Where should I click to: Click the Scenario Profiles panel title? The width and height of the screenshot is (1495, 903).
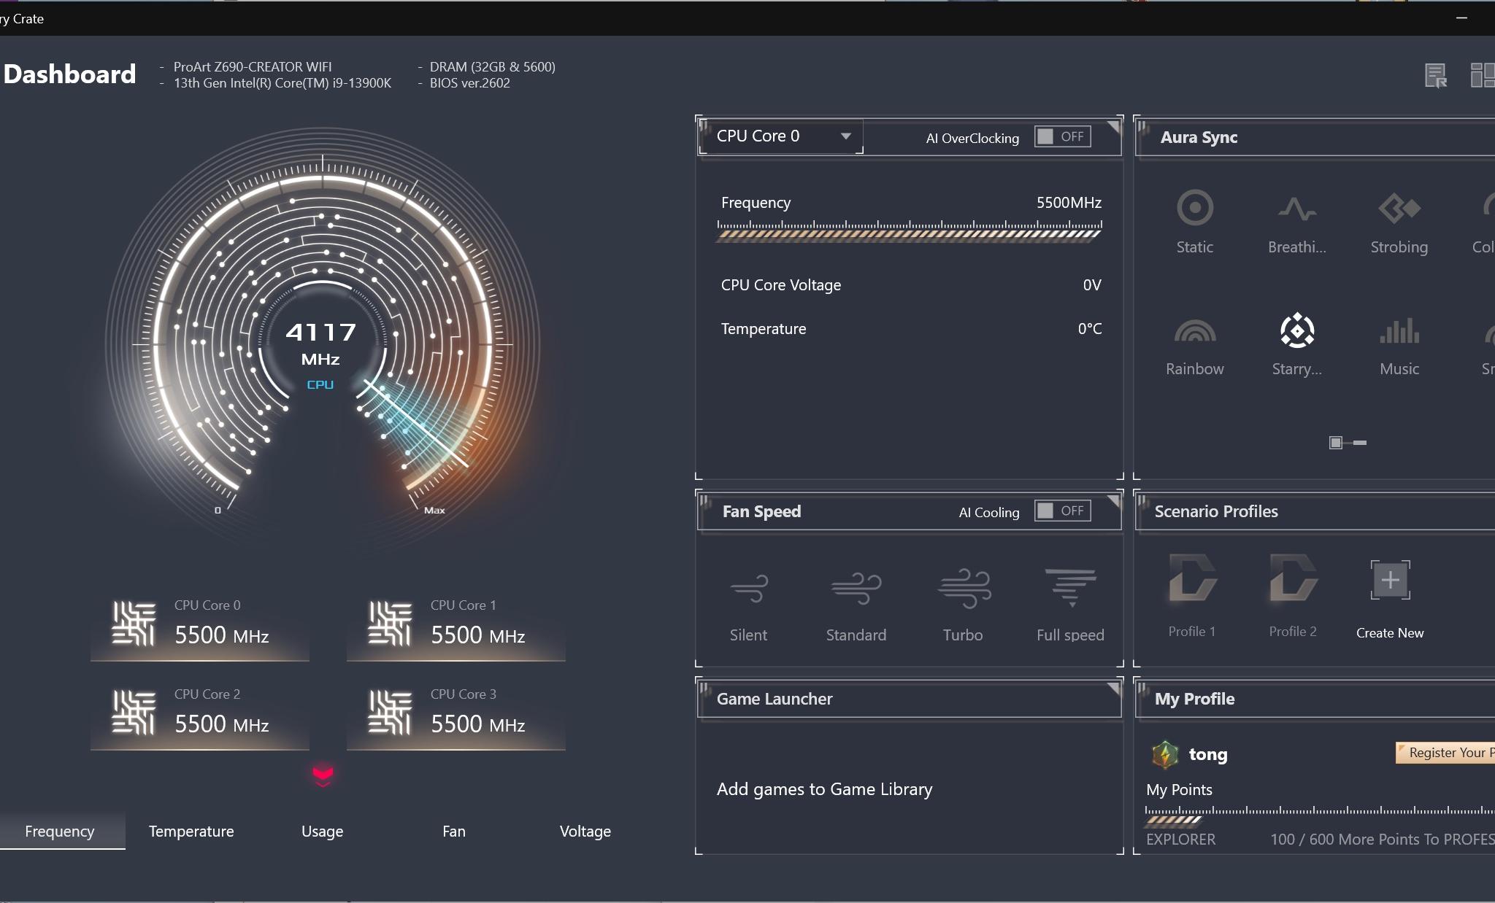(1216, 511)
